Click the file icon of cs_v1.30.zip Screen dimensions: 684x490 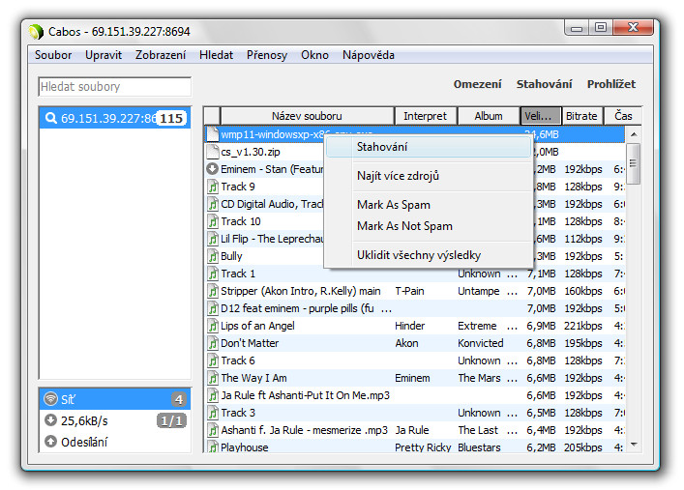click(x=213, y=152)
